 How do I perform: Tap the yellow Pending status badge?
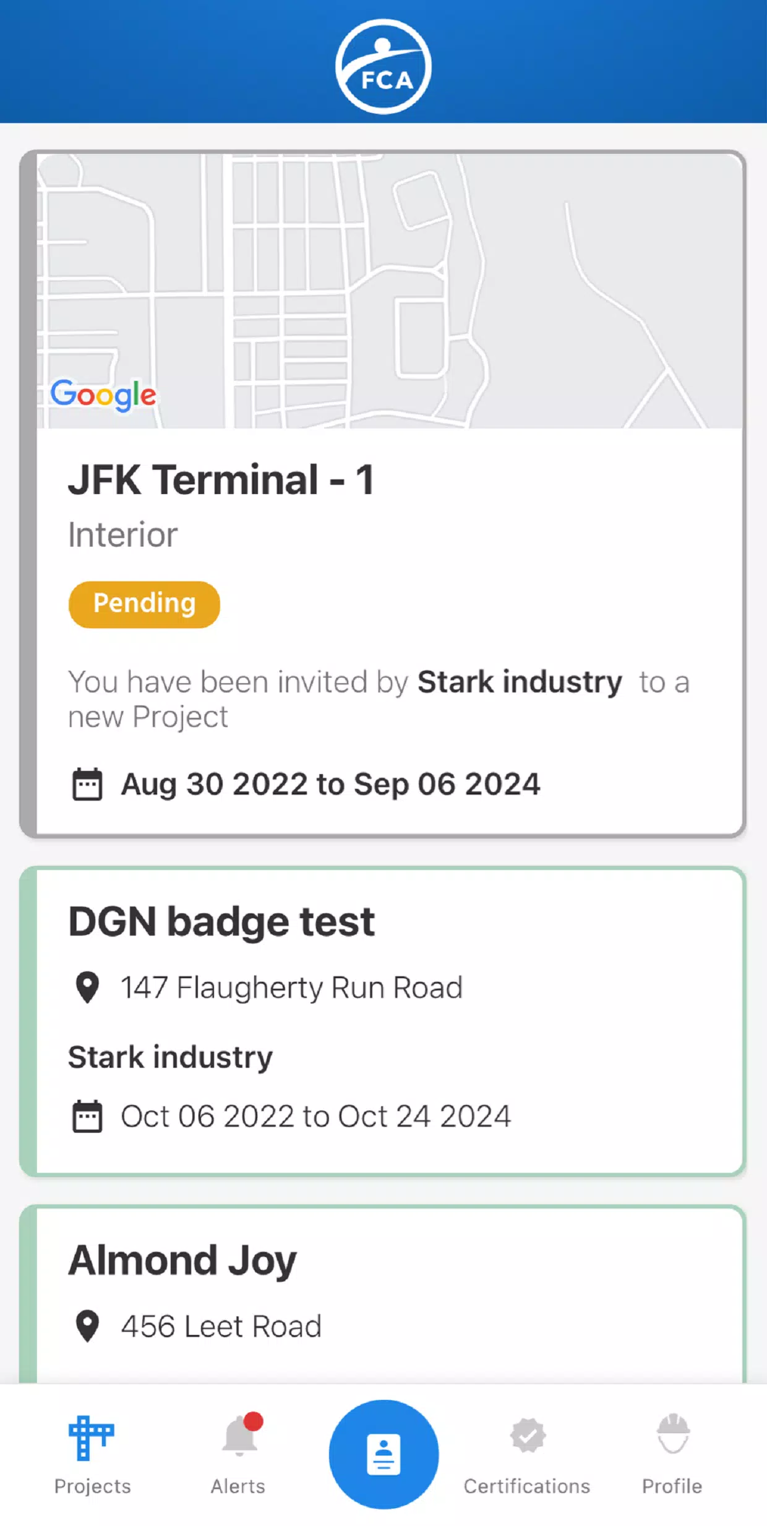(x=144, y=604)
